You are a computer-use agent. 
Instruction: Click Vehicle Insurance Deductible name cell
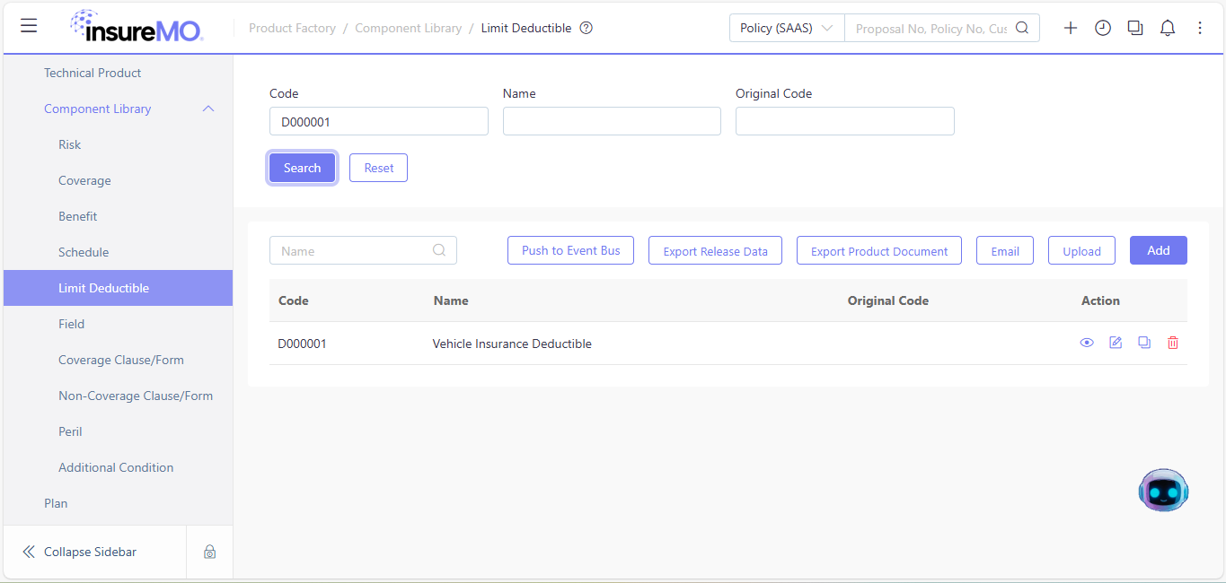coord(512,344)
